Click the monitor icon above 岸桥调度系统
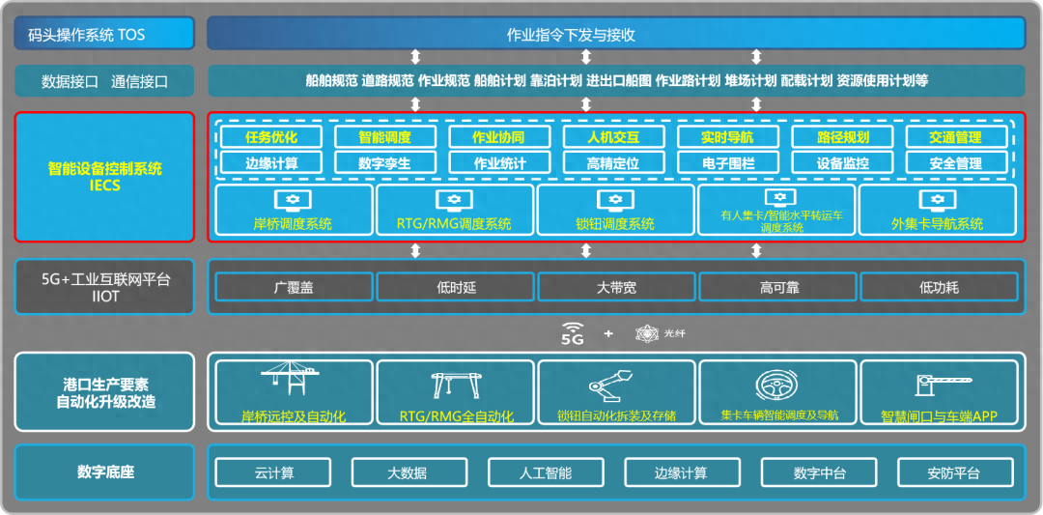 tap(293, 202)
